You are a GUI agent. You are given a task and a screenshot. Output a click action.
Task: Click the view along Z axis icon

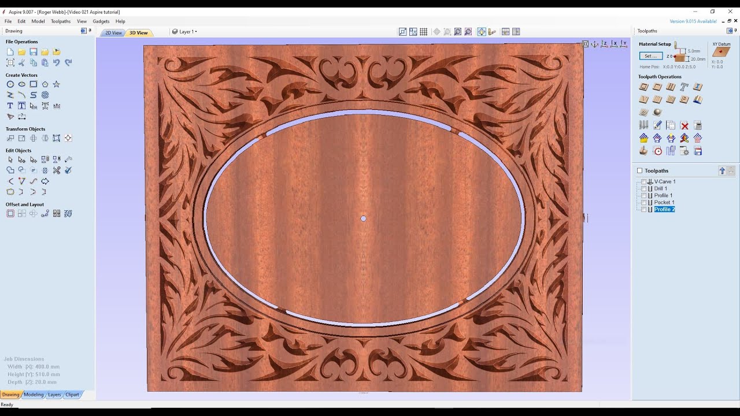click(604, 44)
